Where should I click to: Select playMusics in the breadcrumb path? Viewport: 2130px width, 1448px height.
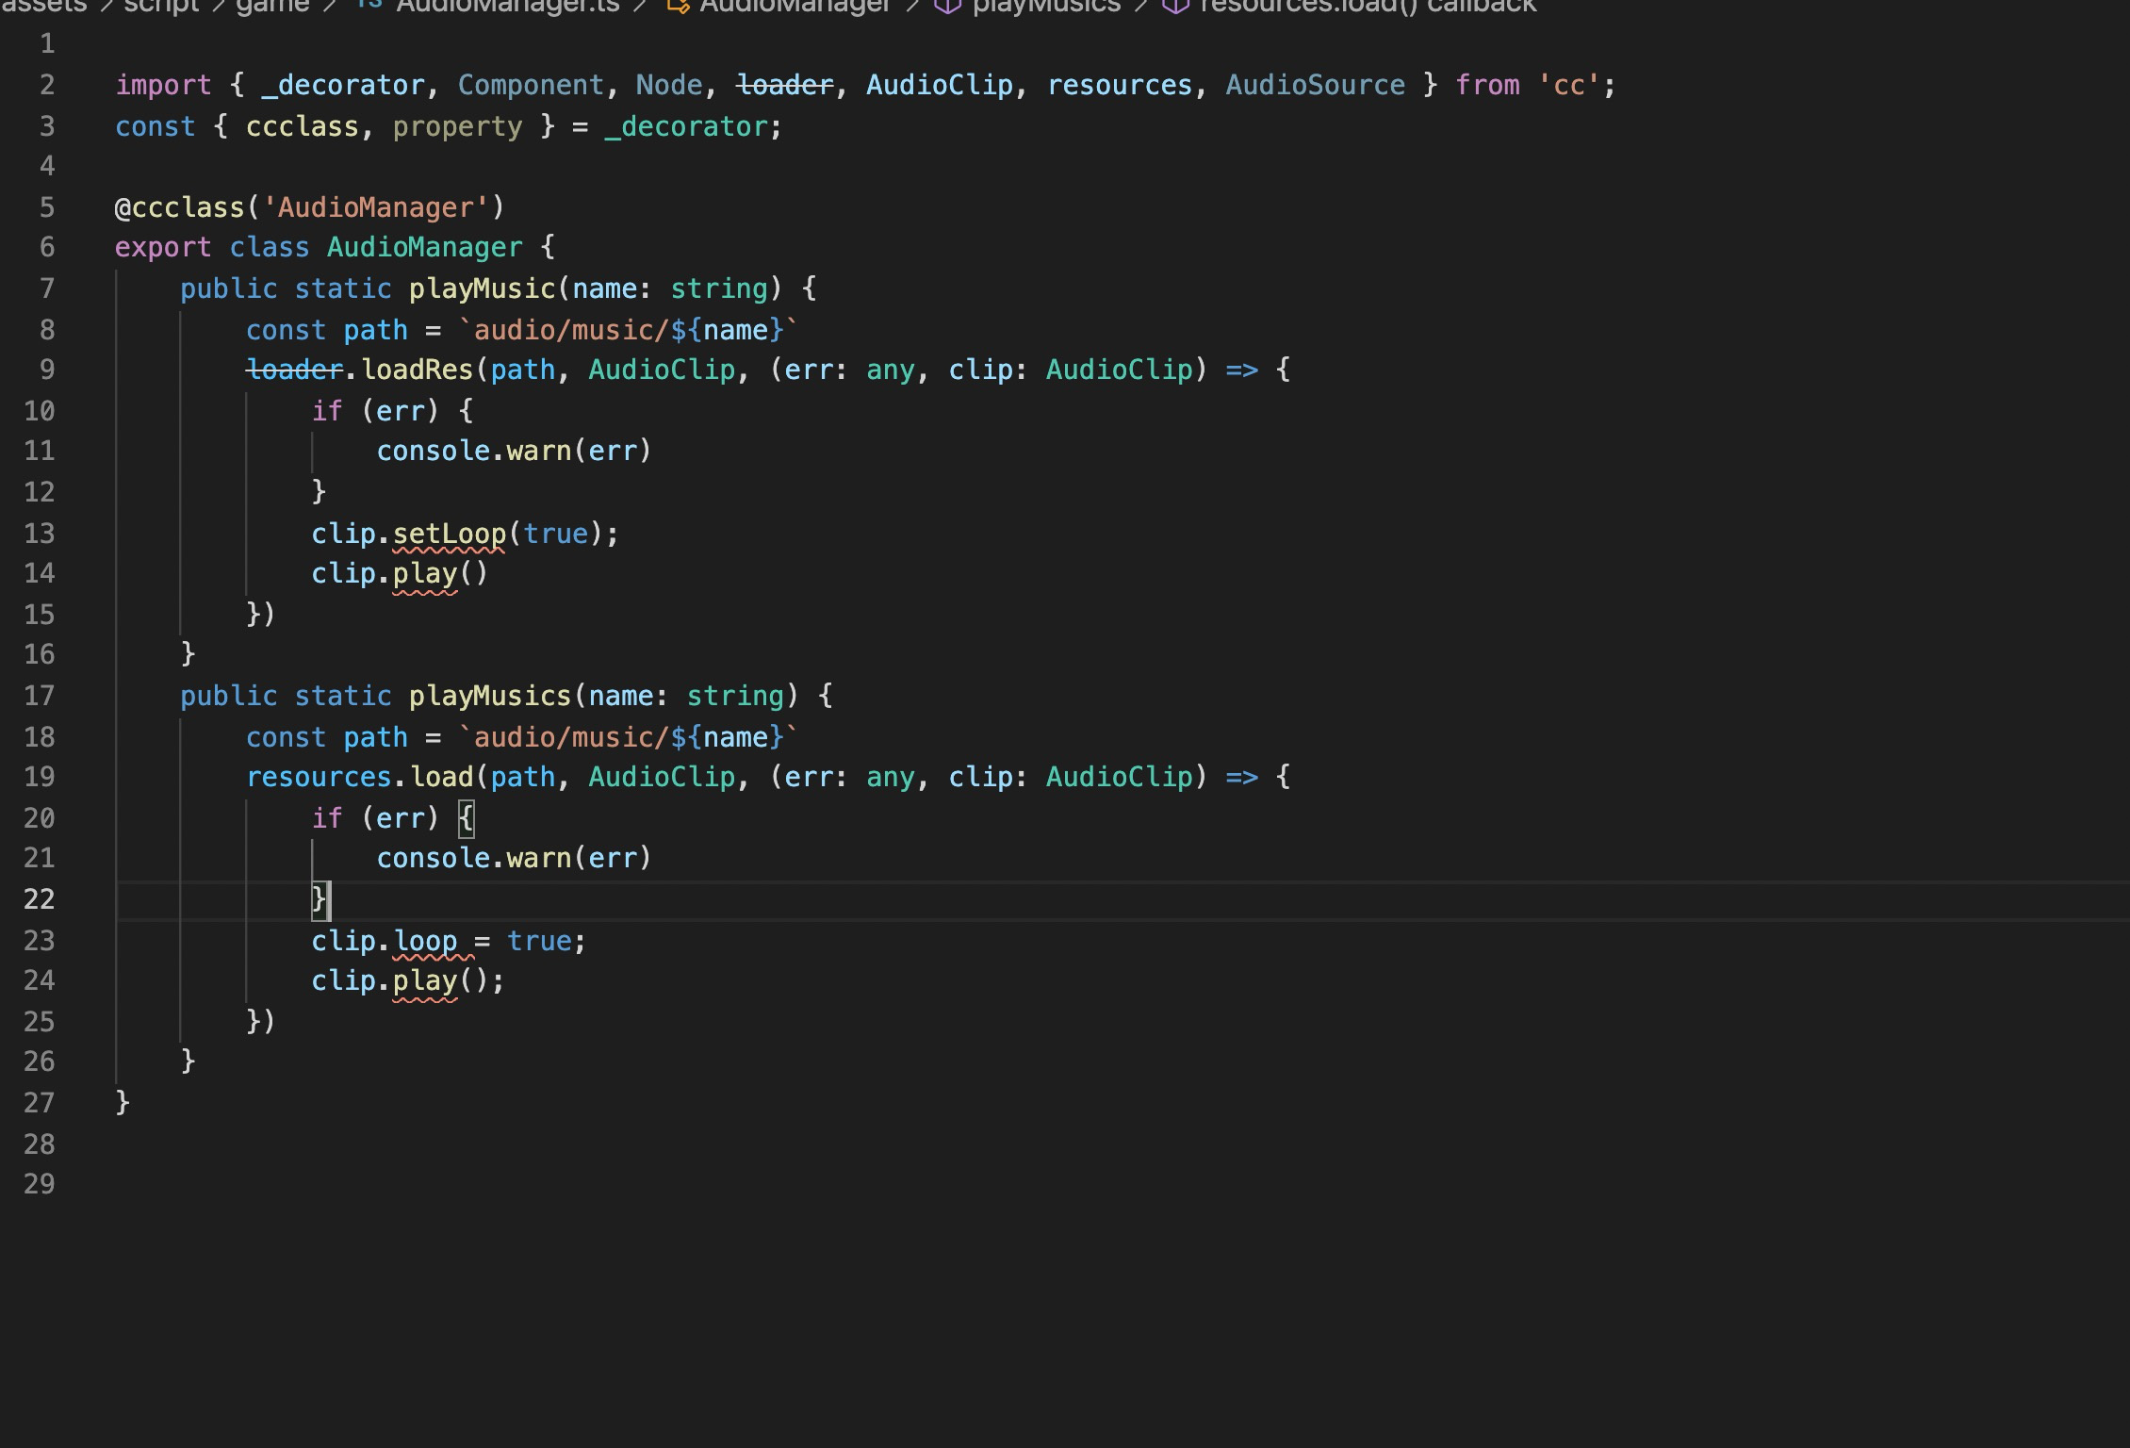[x=1046, y=6]
